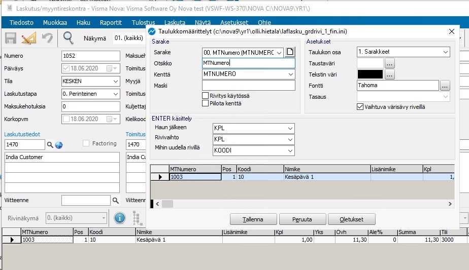Uncheck Vaihtuva värisävy riveillä
Screen dimensions: 469x270
(360, 107)
